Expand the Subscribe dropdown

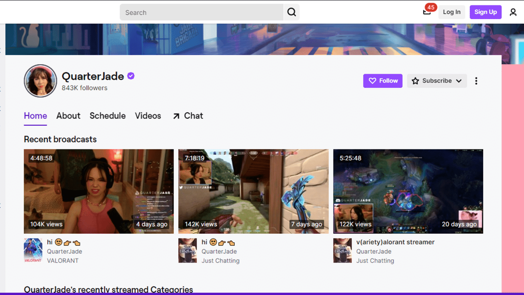coord(437,81)
